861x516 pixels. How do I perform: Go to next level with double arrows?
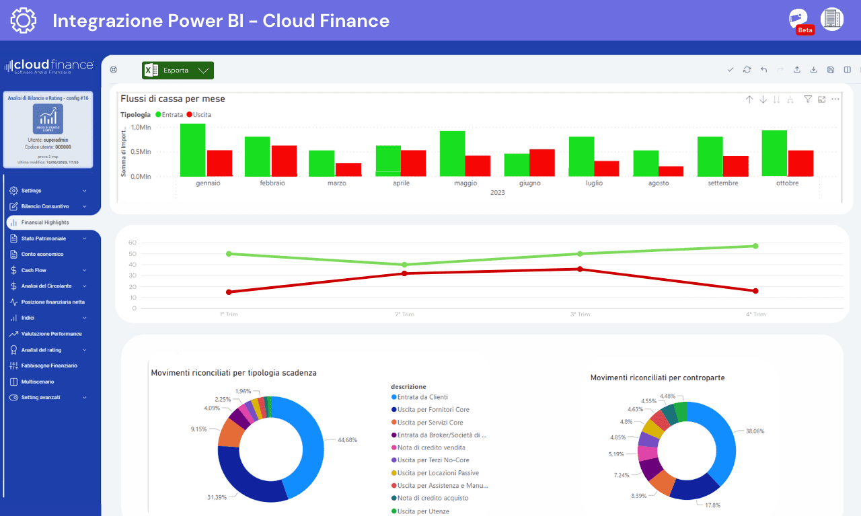776,99
